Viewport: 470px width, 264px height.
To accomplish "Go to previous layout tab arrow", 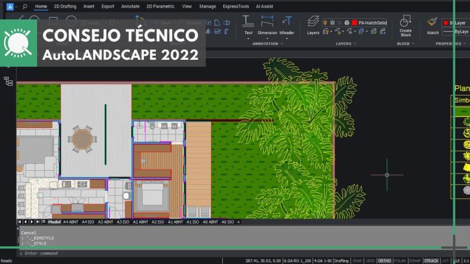I will pos(25,222).
